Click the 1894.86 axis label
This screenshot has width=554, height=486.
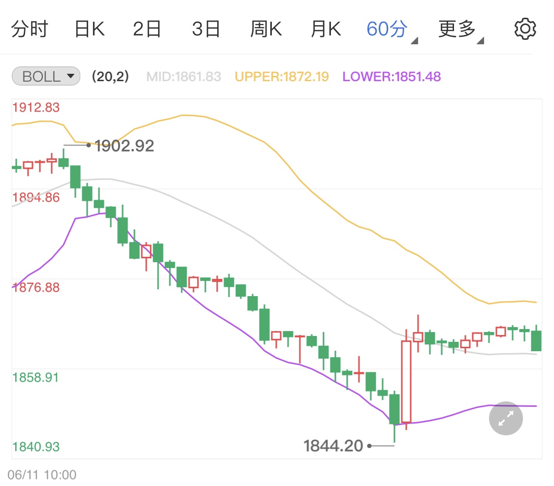[x=36, y=197]
